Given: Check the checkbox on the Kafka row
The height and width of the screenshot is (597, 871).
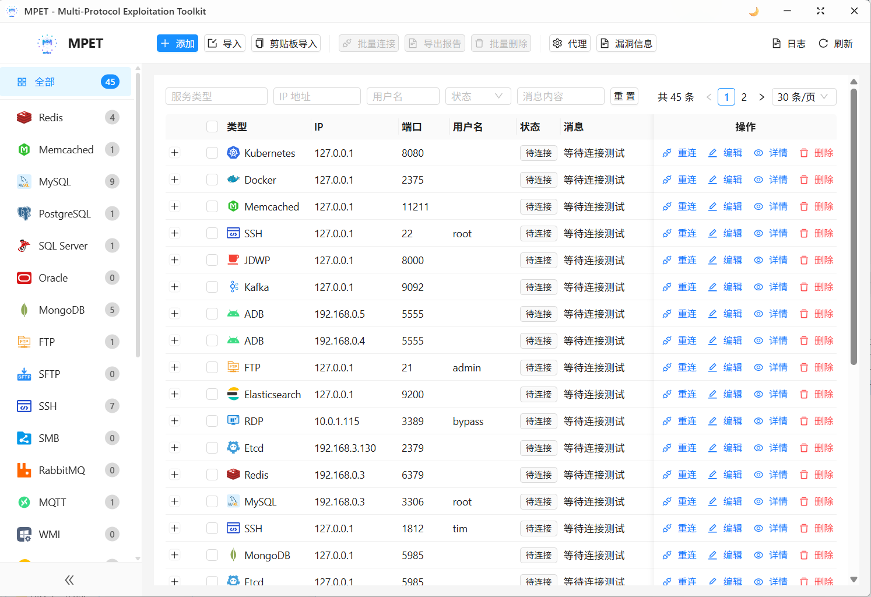Looking at the screenshot, I should pyautogui.click(x=212, y=287).
